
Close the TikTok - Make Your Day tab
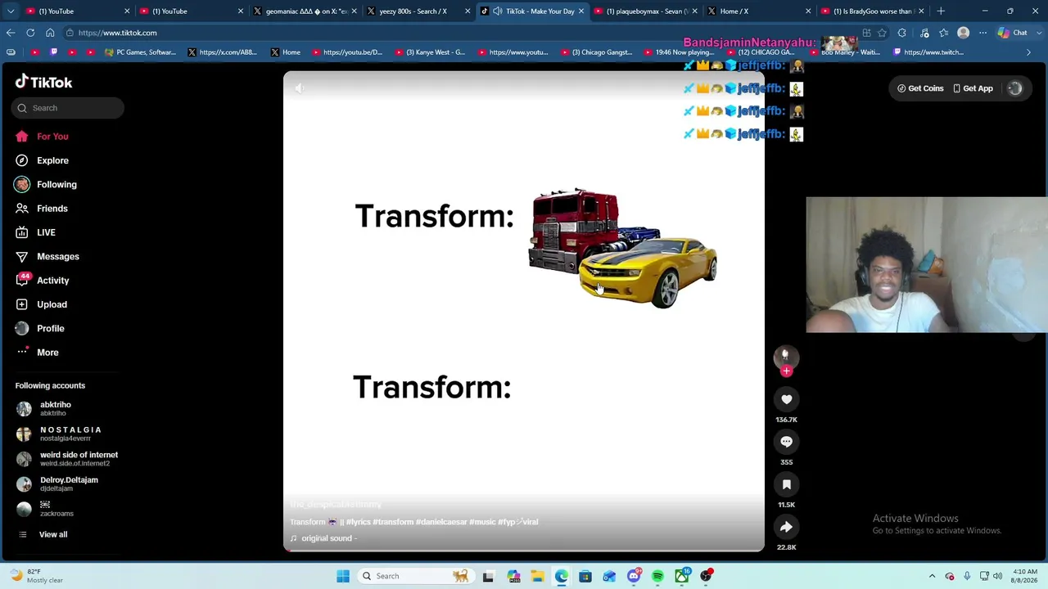581,11
